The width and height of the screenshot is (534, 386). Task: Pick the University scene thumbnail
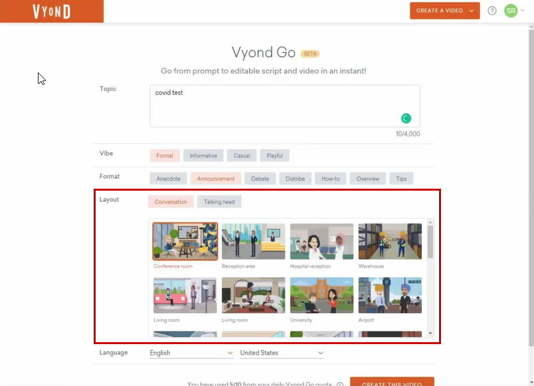coord(322,296)
